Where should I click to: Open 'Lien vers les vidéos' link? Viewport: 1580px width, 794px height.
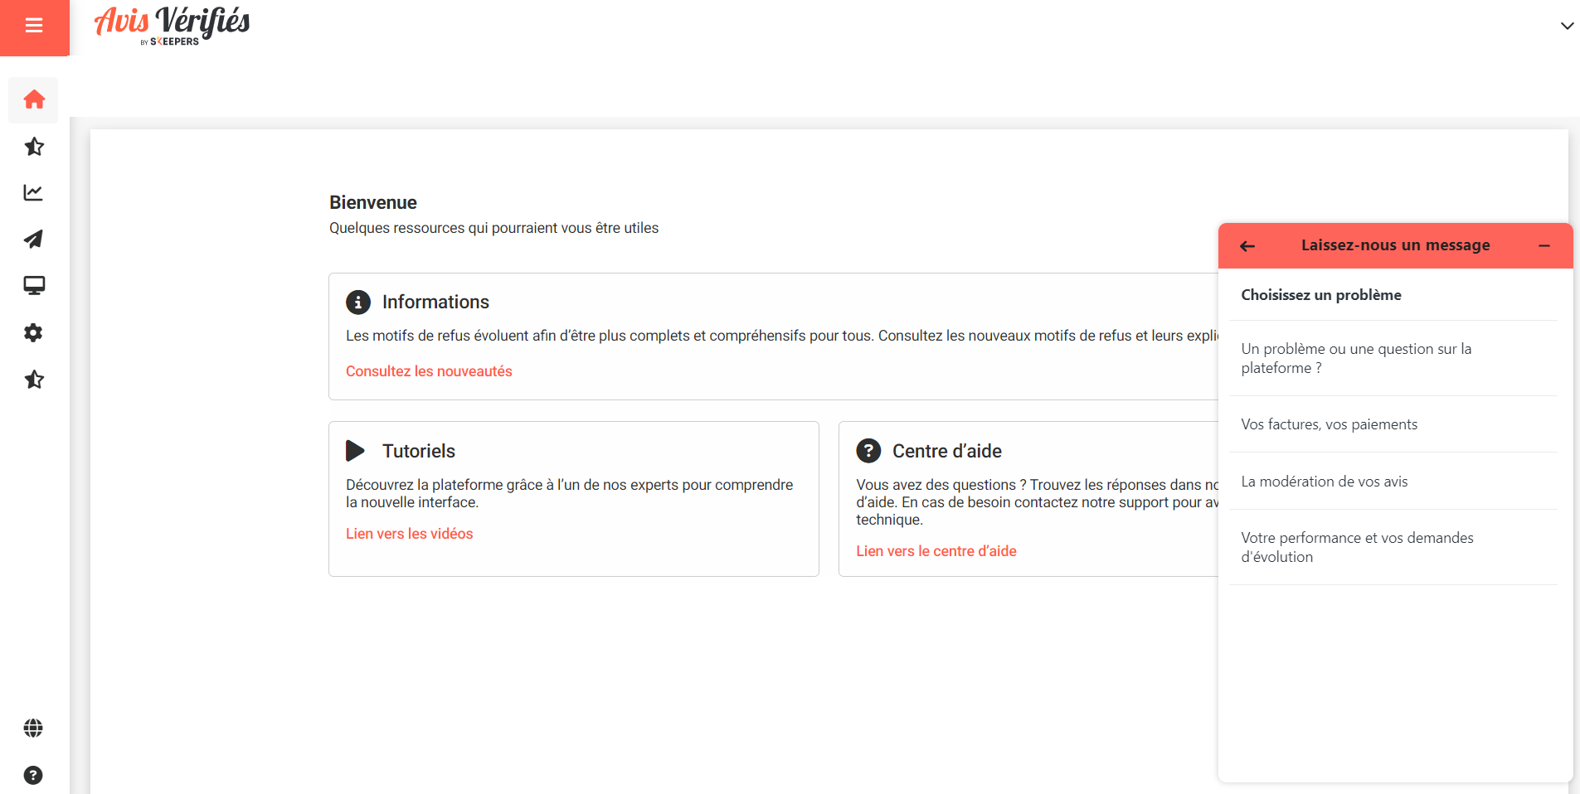click(x=410, y=534)
